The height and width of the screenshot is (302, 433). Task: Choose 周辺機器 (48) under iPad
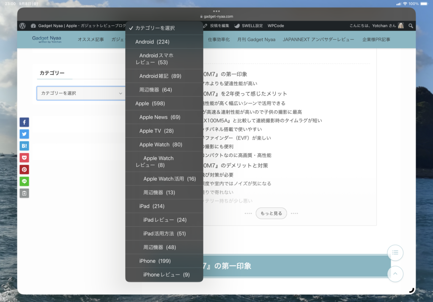point(164,247)
